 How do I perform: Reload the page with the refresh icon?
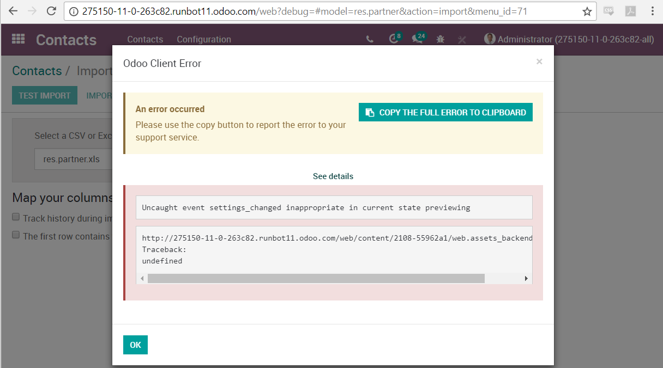point(52,10)
